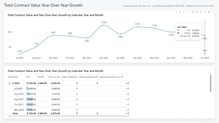219x123 pixels.
Task: Click the TCV data bar 2,680.00 cell
Action: (31, 89)
